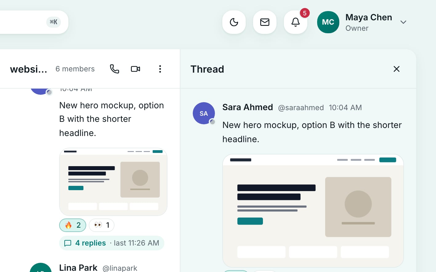Close the Thread panel
436x272 pixels.
pyautogui.click(x=397, y=69)
